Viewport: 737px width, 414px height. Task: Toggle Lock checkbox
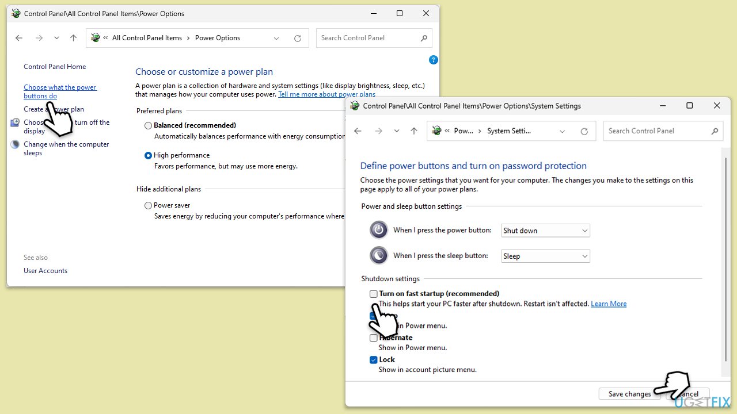click(x=374, y=360)
